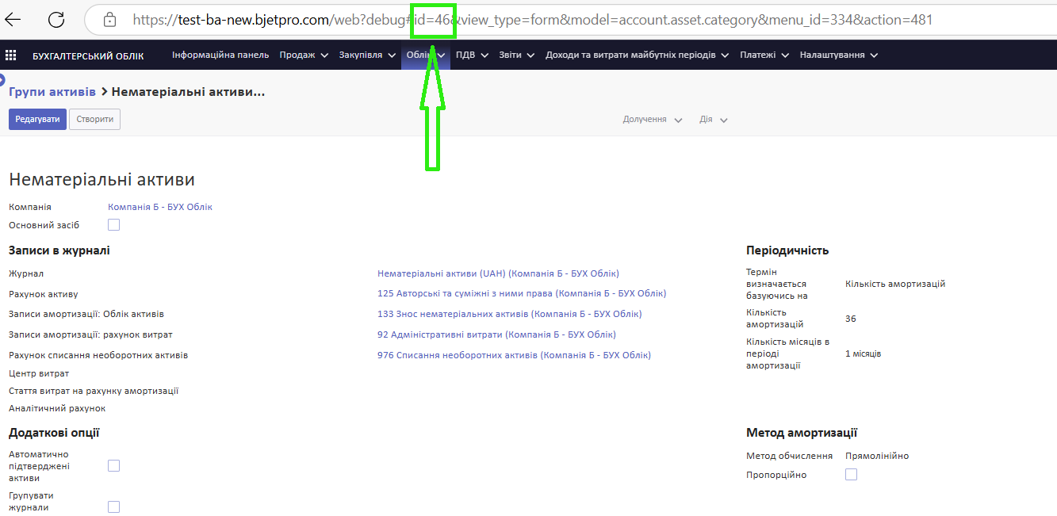The width and height of the screenshot is (1057, 516).
Task: Click the Прямолінійно method value
Action: point(877,456)
